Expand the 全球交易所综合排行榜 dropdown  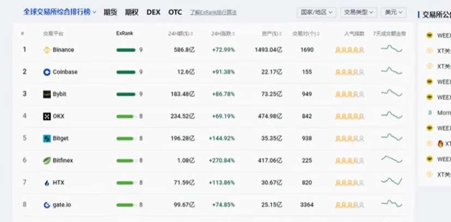click(x=60, y=12)
